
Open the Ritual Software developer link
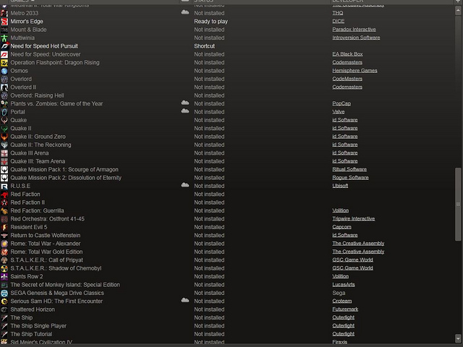[x=349, y=169]
